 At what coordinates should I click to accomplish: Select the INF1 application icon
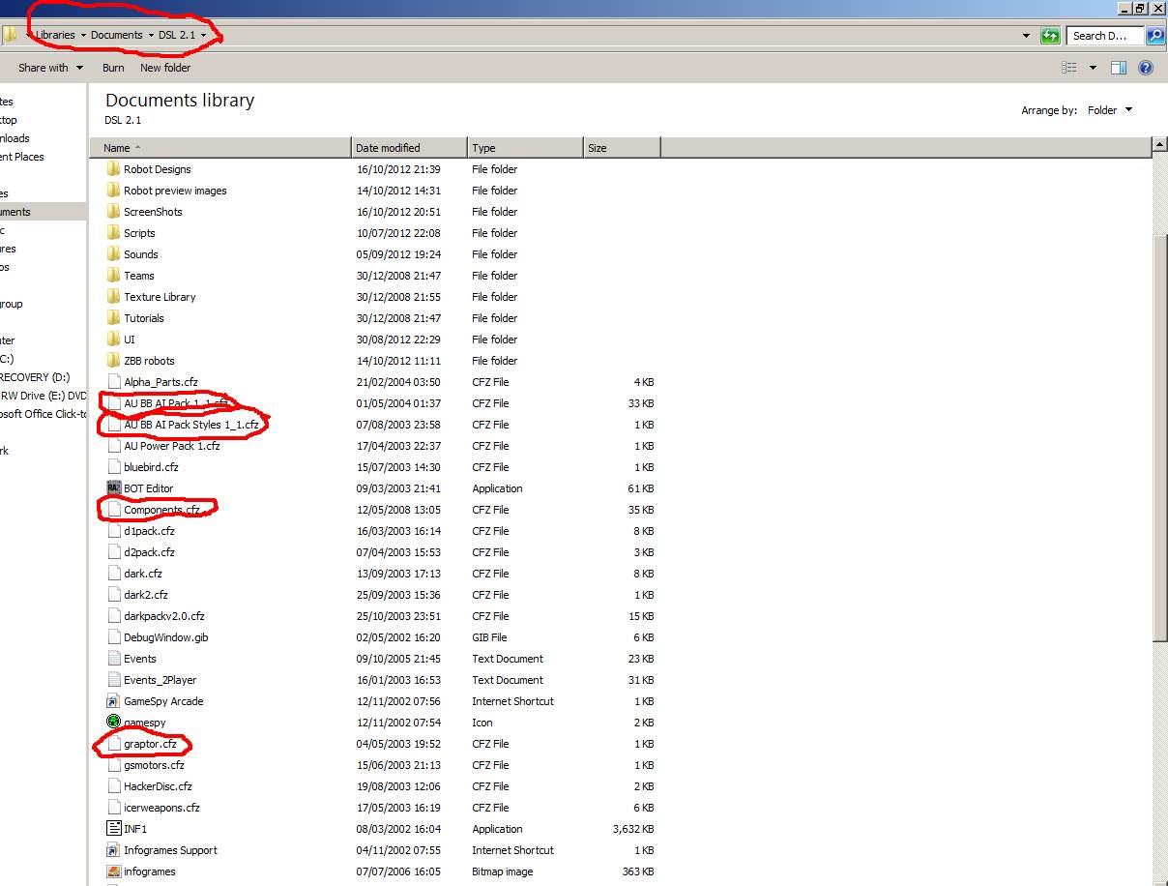pos(114,829)
